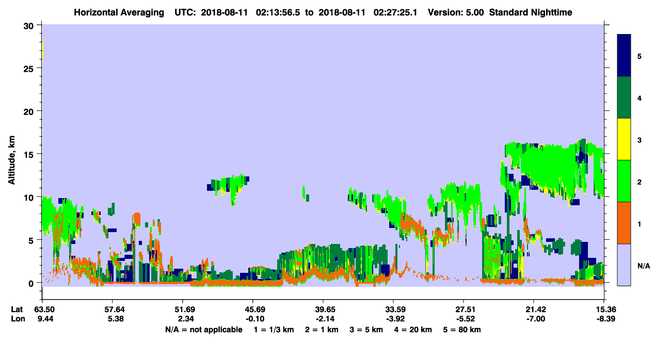Screen dimensions: 671x344
Task: Click longitude value 9.44
Action: [x=44, y=319]
